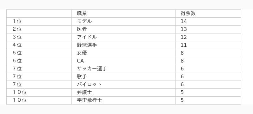253x114 pixels.
Task: Select the CA cell
Action: click(x=123, y=61)
